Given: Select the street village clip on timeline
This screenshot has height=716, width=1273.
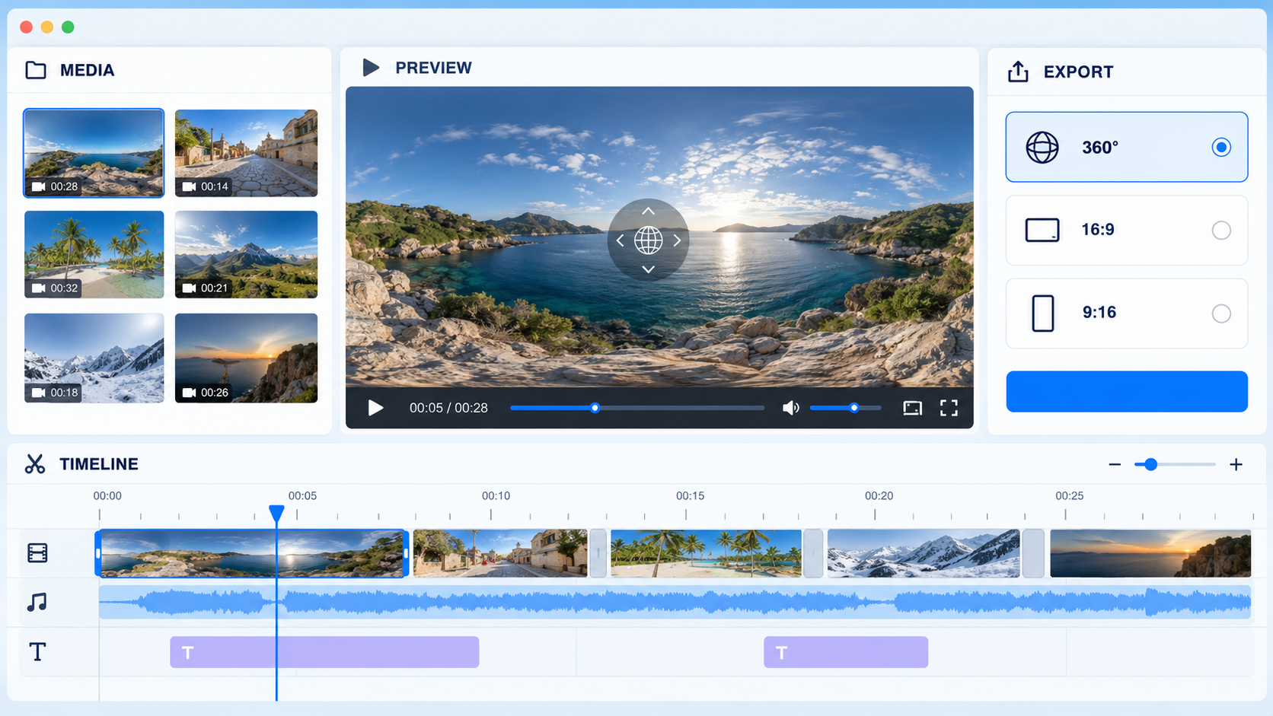Looking at the screenshot, I should 500,553.
